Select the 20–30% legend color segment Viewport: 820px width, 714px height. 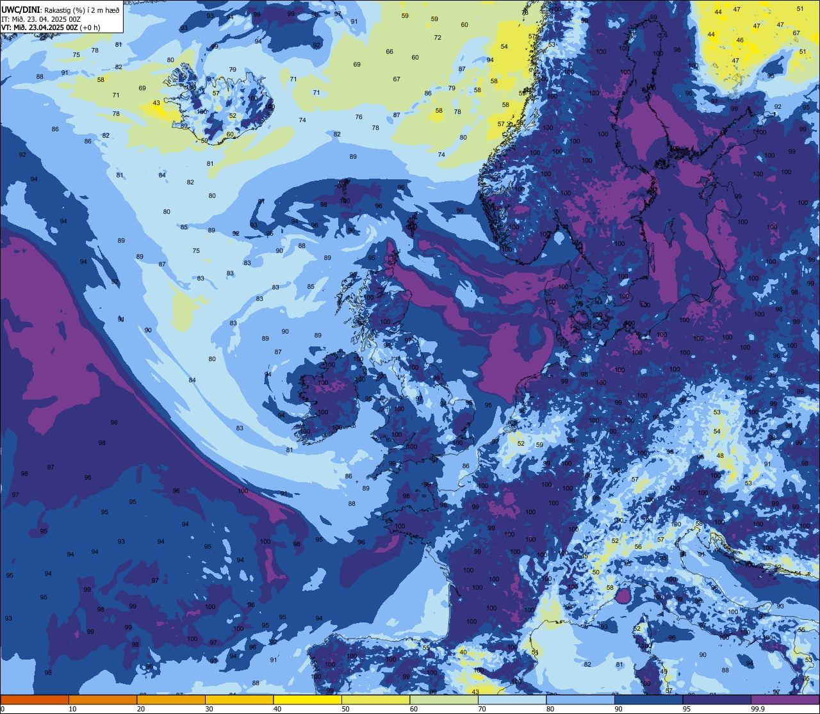(171, 699)
